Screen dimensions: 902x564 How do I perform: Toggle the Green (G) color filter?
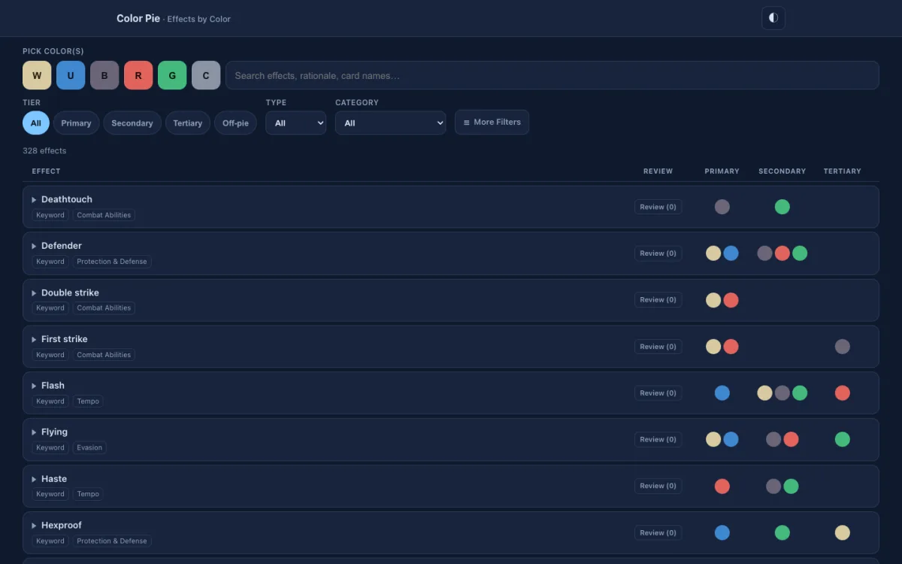pyautogui.click(x=172, y=75)
